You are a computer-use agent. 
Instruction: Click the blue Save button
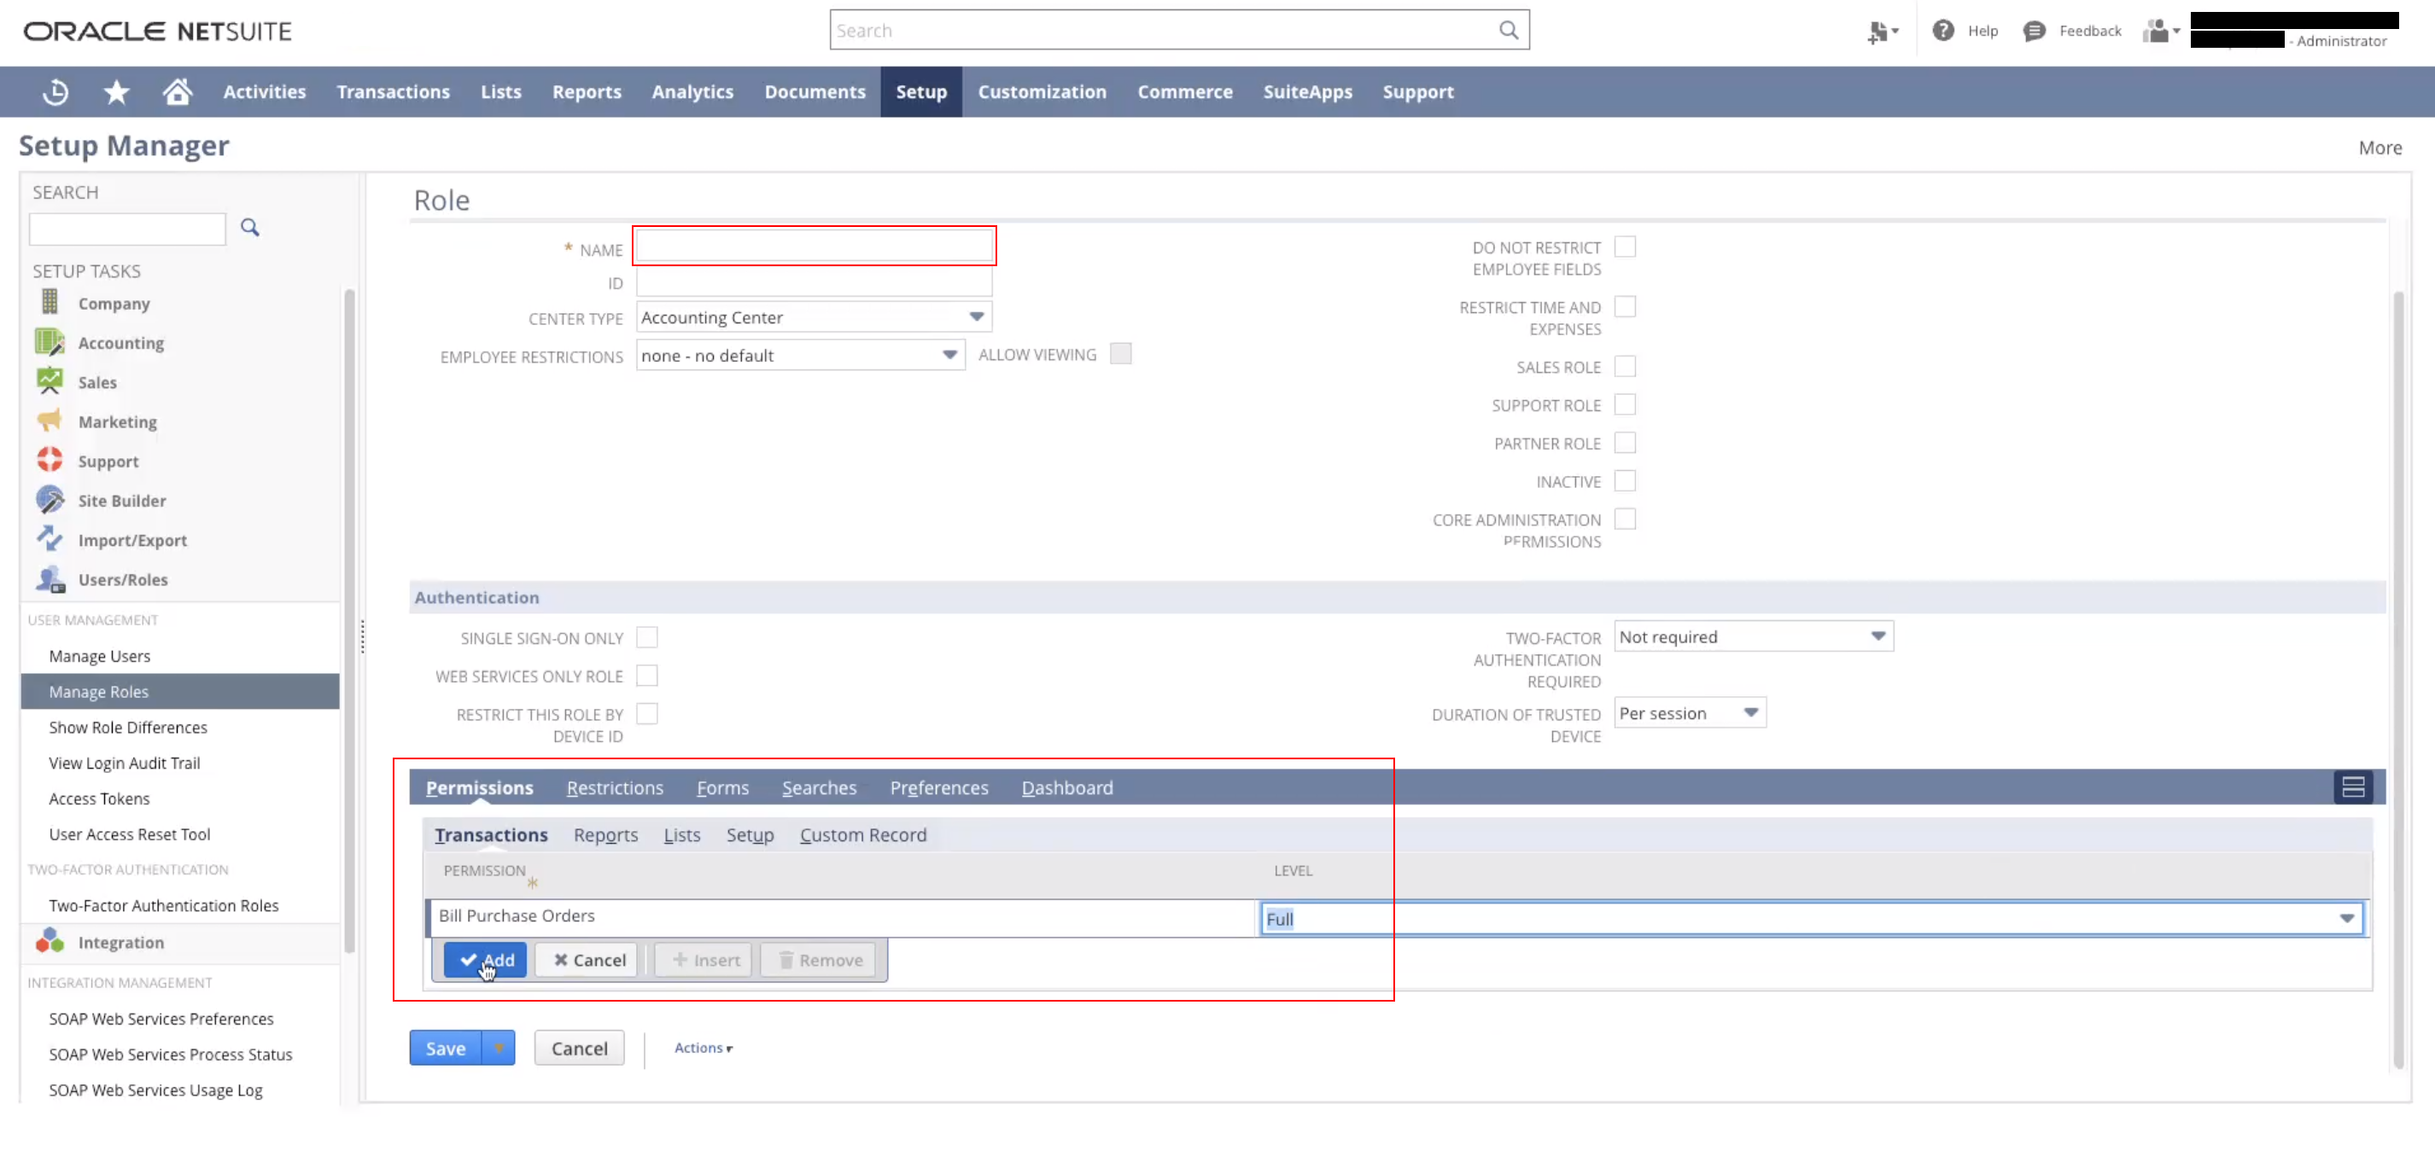coord(445,1049)
